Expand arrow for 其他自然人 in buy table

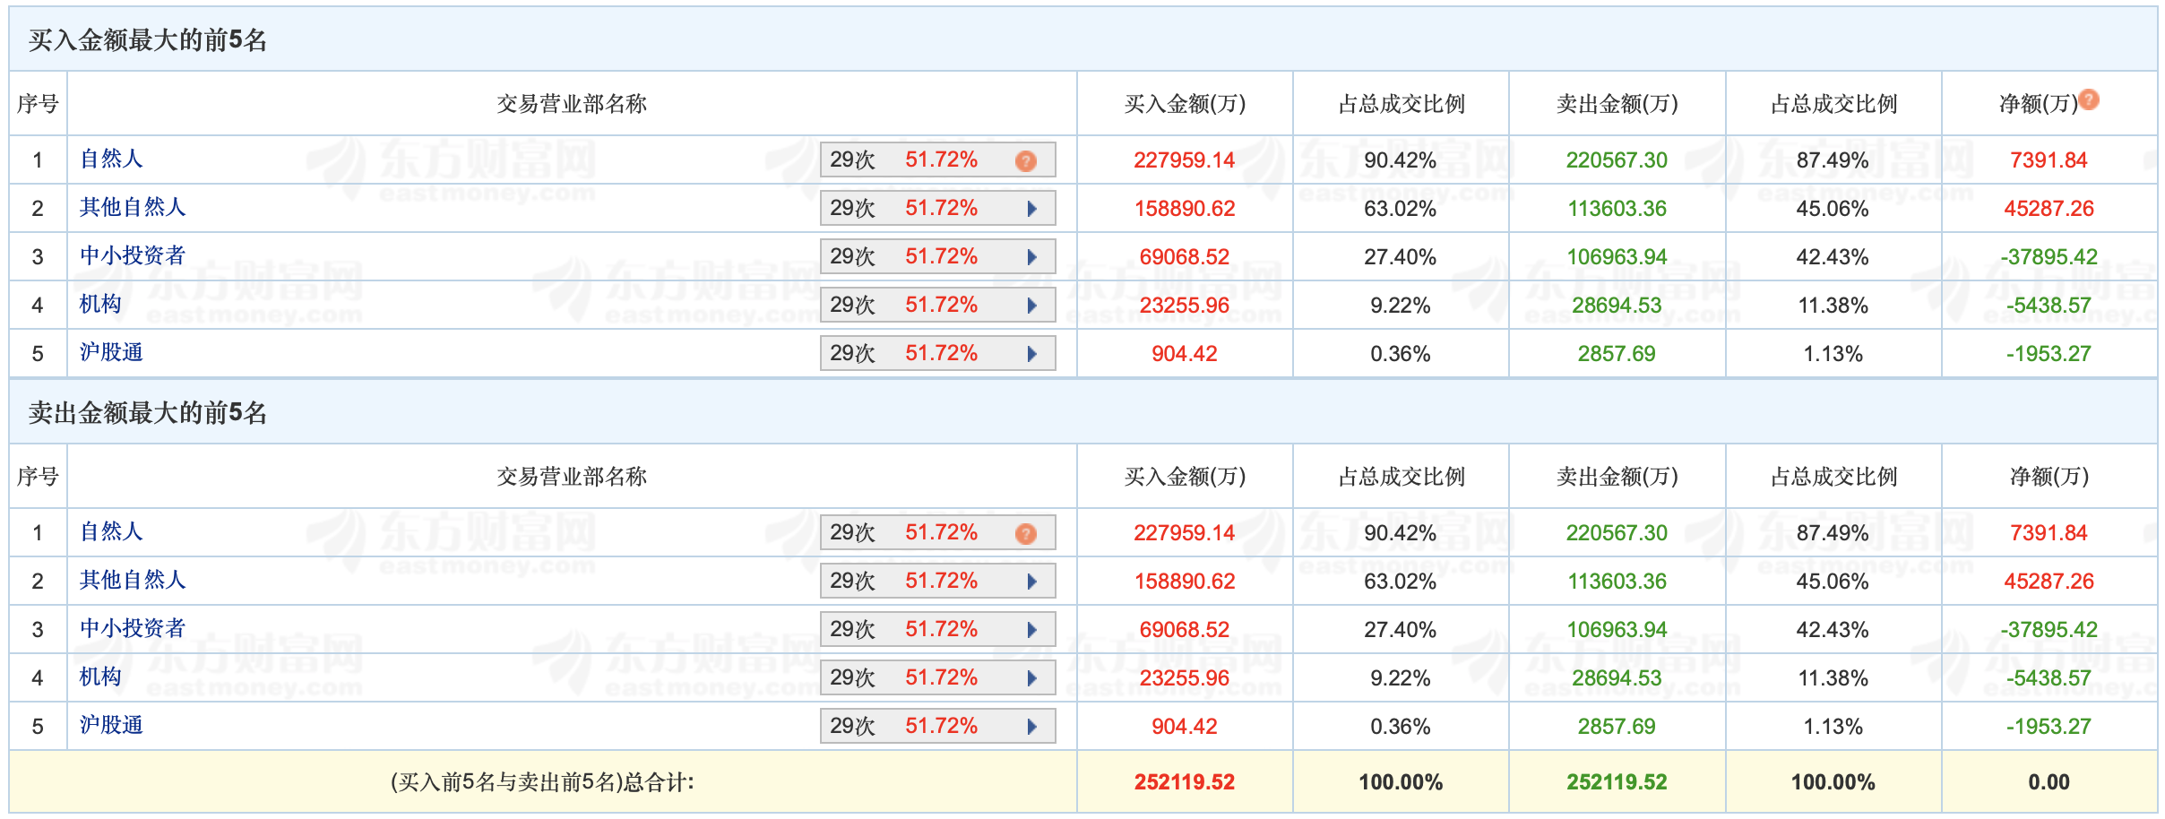pyautogui.click(x=1031, y=209)
